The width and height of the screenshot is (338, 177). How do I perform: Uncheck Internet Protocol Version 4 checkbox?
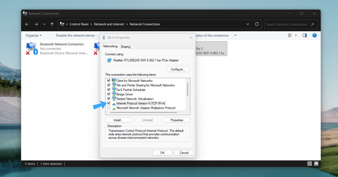click(x=109, y=103)
